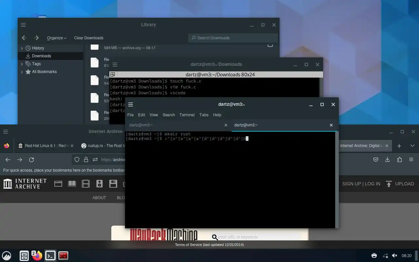Open the Firefox downloads panel
The width and height of the screenshot is (419, 262).
pyautogui.click(x=388, y=160)
